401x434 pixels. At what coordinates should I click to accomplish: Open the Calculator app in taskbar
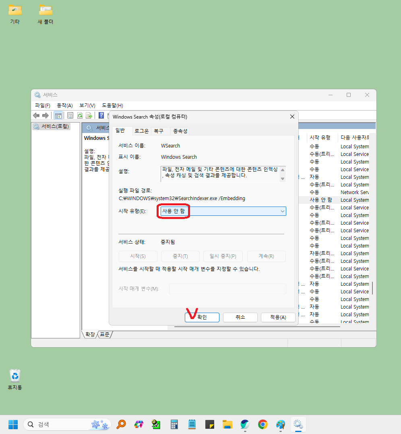click(174, 424)
